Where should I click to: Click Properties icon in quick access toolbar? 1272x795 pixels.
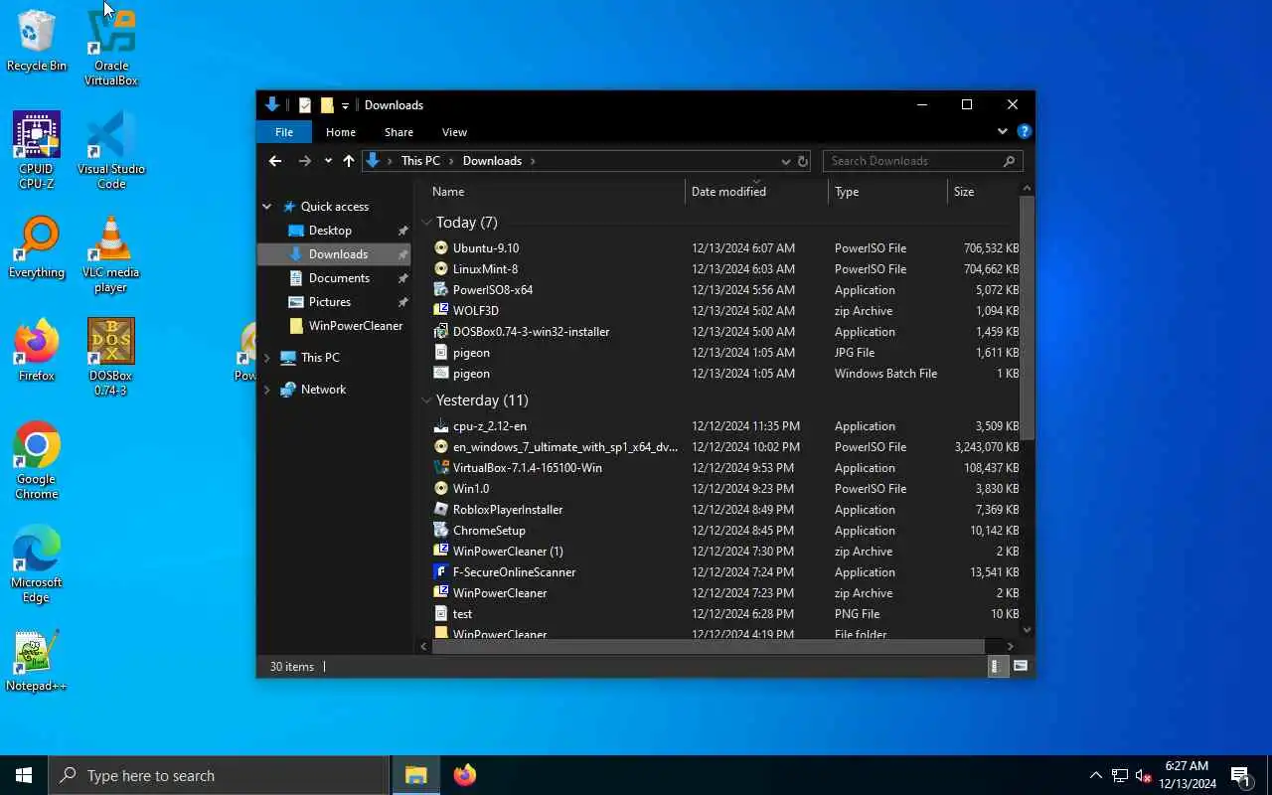click(x=304, y=105)
